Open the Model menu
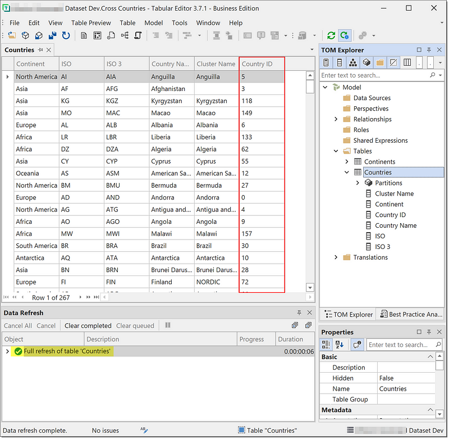The image size is (449, 439). click(x=153, y=22)
